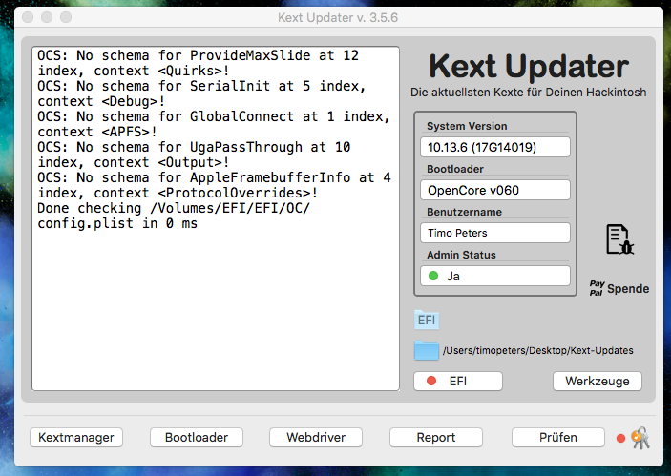Click the Admin Status Ja field
This screenshot has width=671, height=476.
[495, 276]
